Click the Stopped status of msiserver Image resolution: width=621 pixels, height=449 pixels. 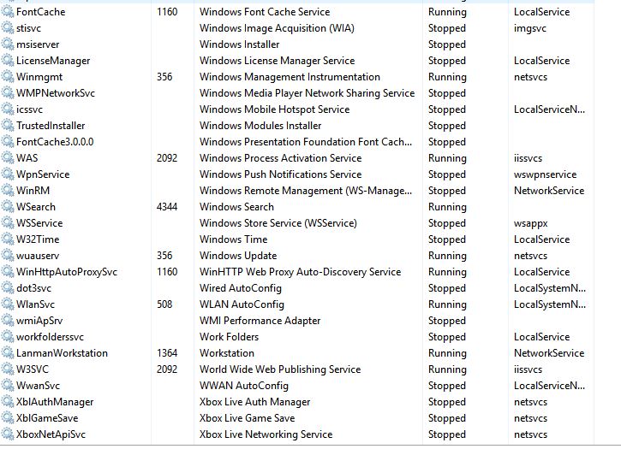[447, 44]
